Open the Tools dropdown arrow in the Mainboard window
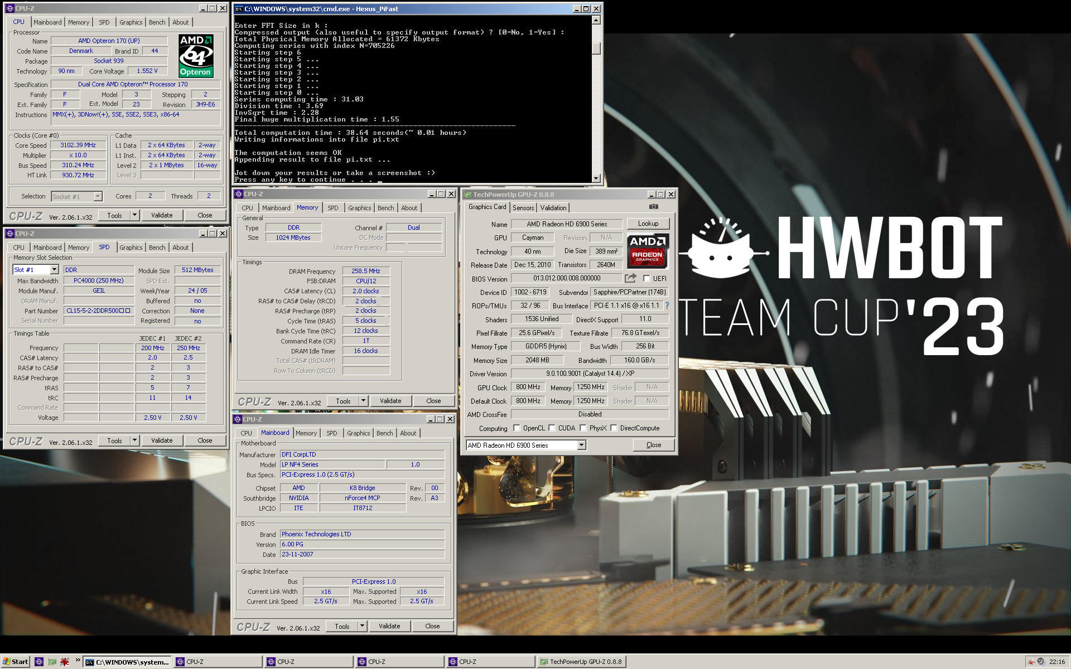1071x669 pixels. (362, 626)
